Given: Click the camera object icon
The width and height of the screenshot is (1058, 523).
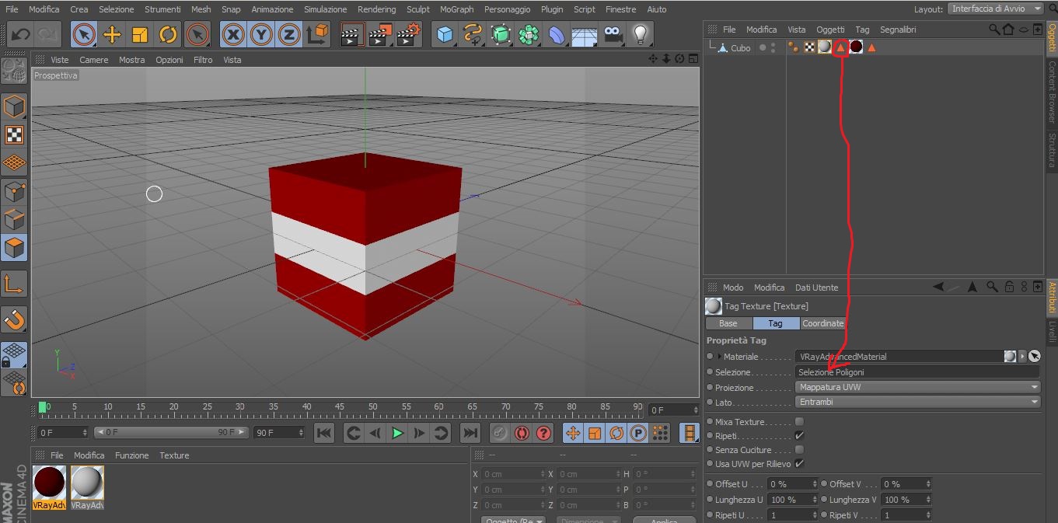Looking at the screenshot, I should click(613, 35).
